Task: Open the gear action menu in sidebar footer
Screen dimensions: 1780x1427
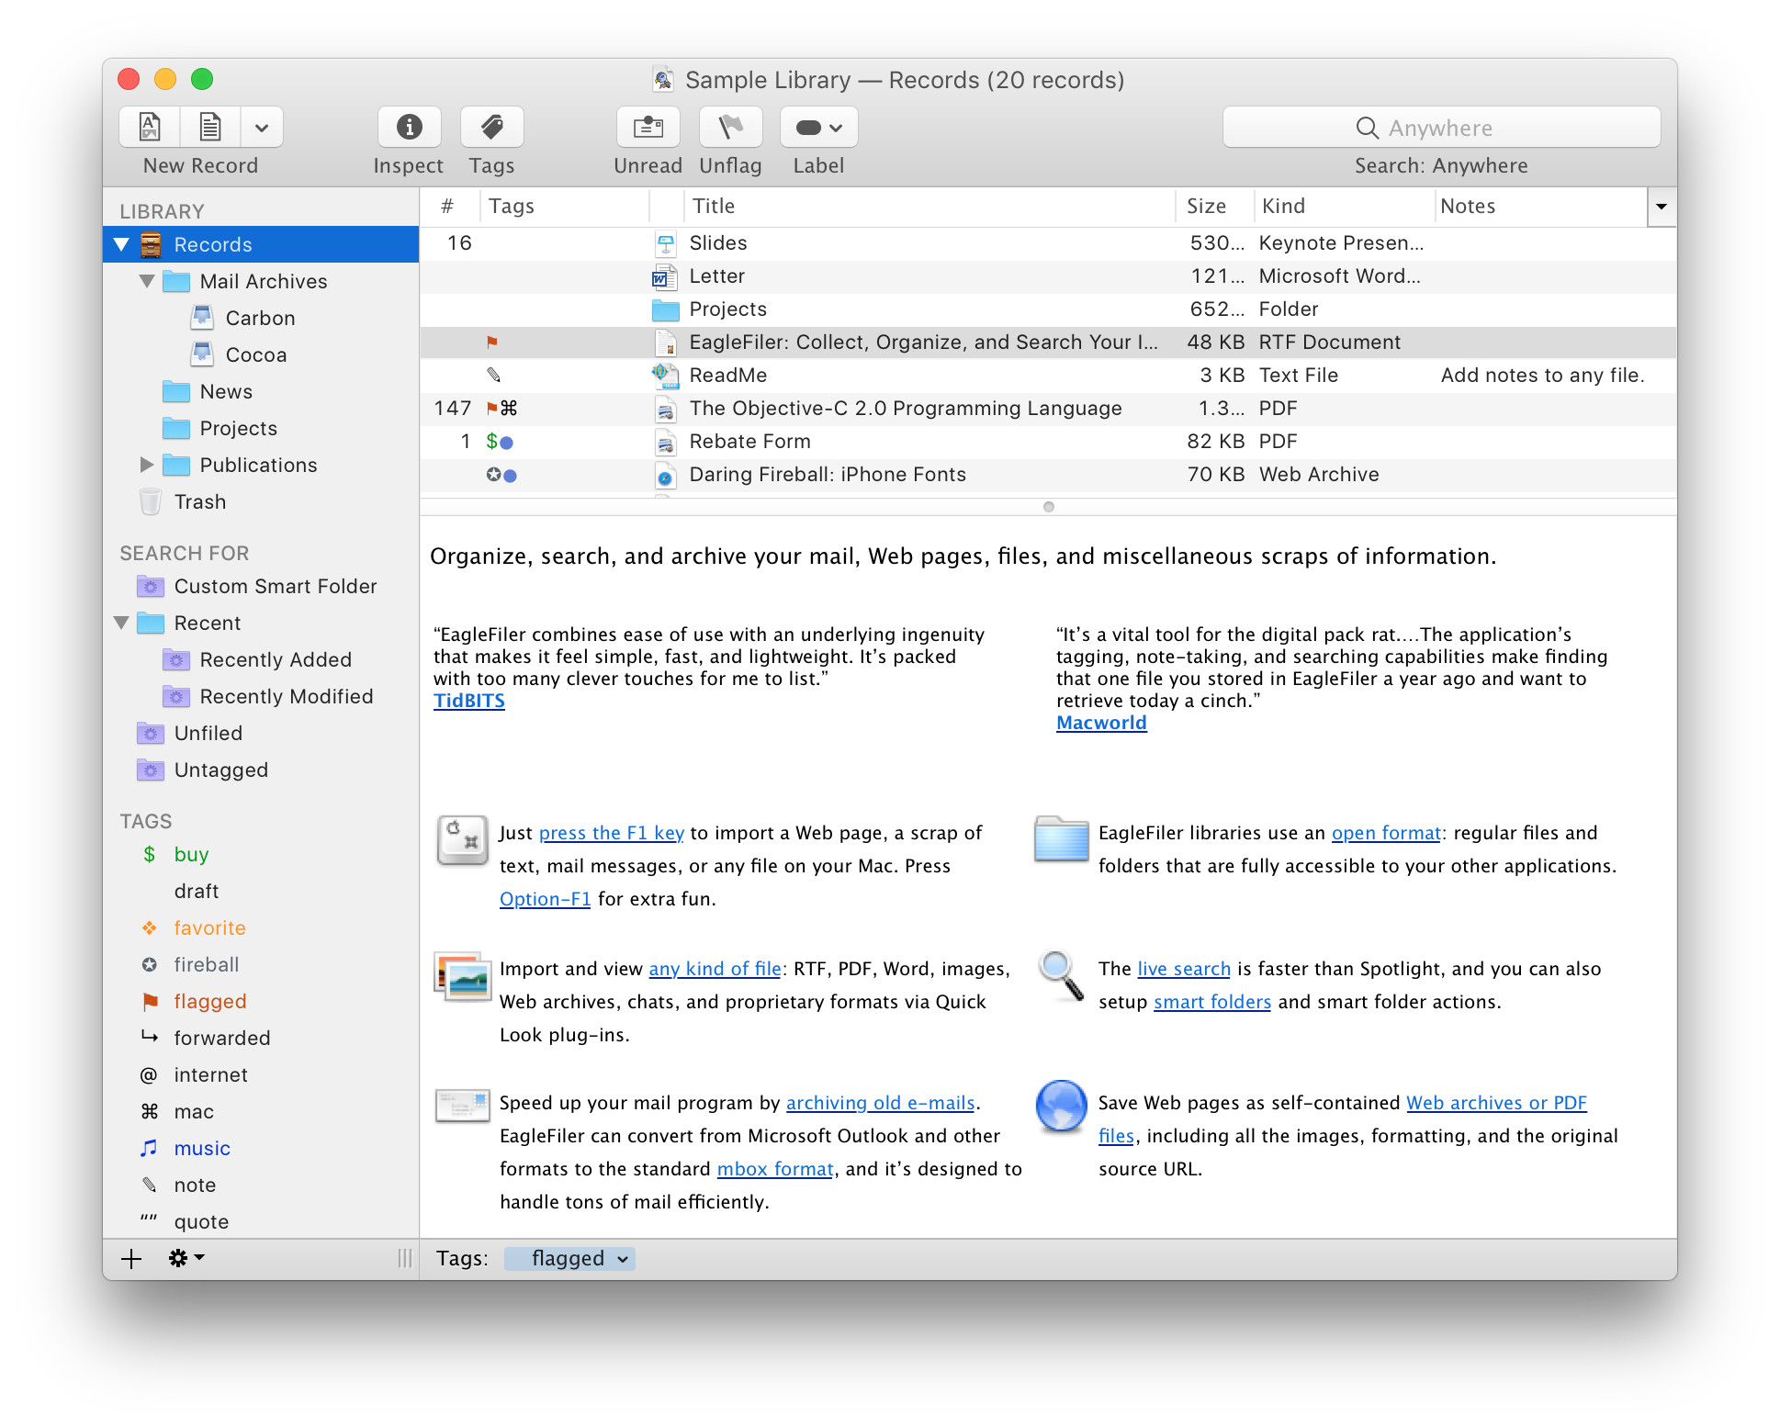Action: point(186,1258)
